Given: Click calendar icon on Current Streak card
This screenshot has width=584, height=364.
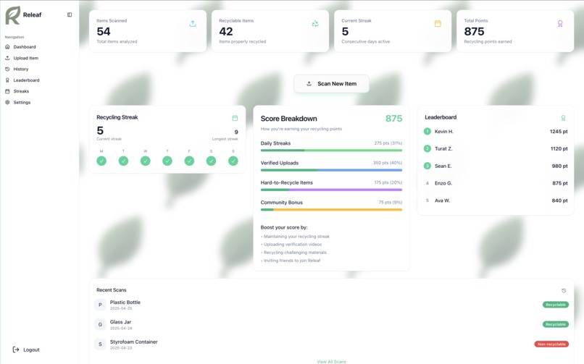Looking at the screenshot, I should tap(438, 24).
